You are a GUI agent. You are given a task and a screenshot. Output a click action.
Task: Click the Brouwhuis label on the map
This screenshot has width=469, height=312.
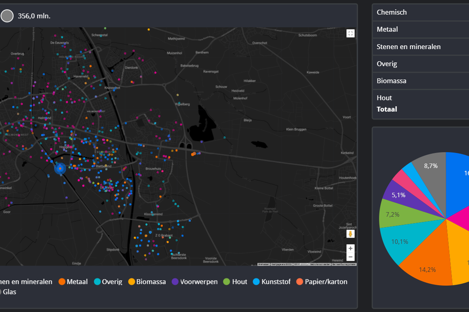[153, 169]
